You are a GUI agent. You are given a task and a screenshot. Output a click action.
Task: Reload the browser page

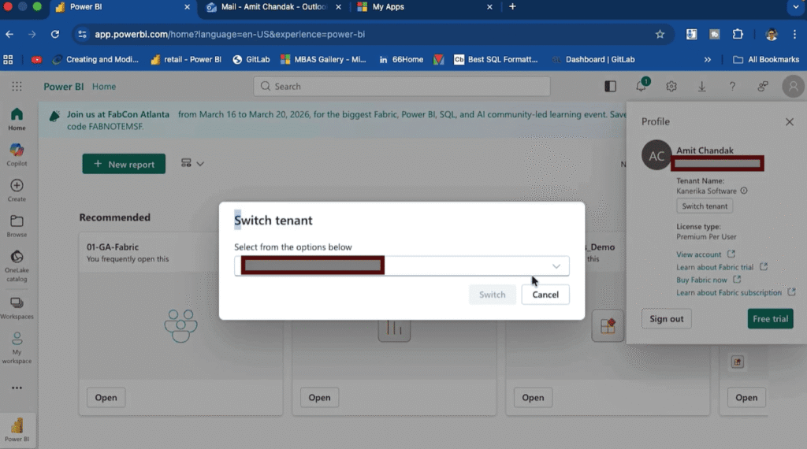click(x=55, y=35)
